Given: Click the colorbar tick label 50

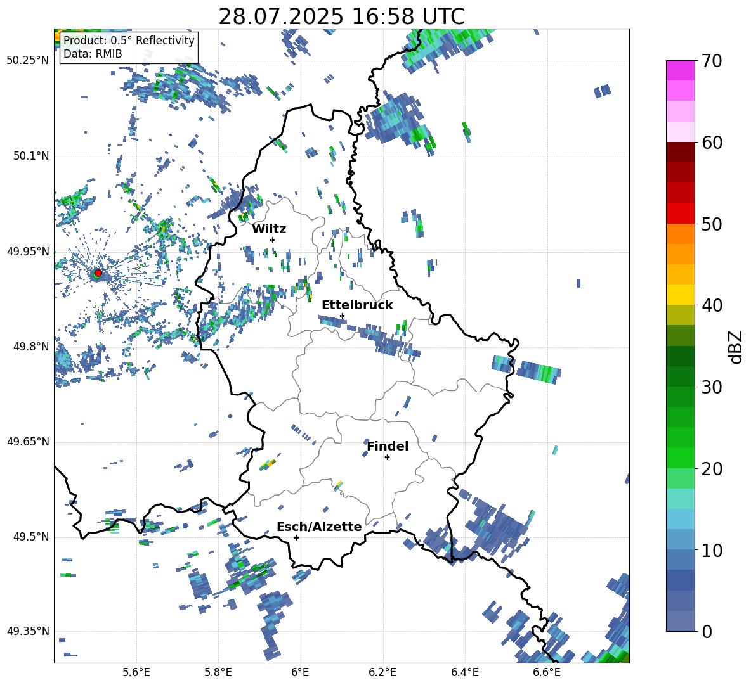Looking at the screenshot, I should [712, 224].
